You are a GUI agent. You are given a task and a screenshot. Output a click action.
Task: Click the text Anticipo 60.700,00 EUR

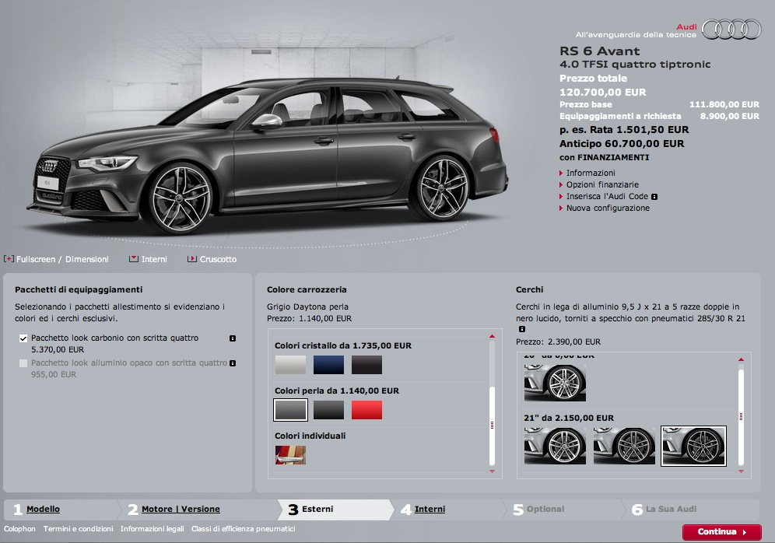pos(622,144)
